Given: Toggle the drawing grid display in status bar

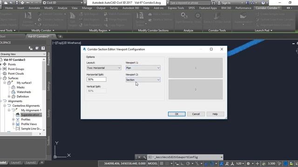Looking at the screenshot, I should tap(162, 163).
